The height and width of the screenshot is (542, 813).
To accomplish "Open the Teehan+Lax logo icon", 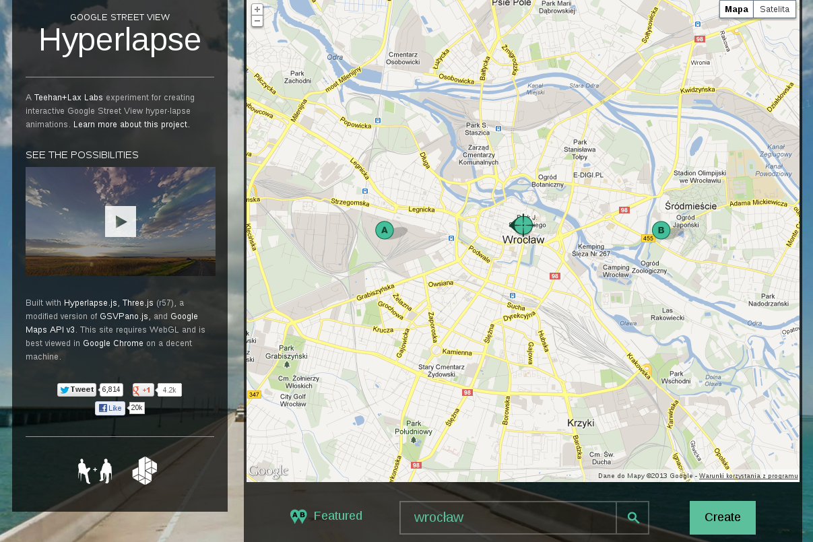I will tap(95, 471).
